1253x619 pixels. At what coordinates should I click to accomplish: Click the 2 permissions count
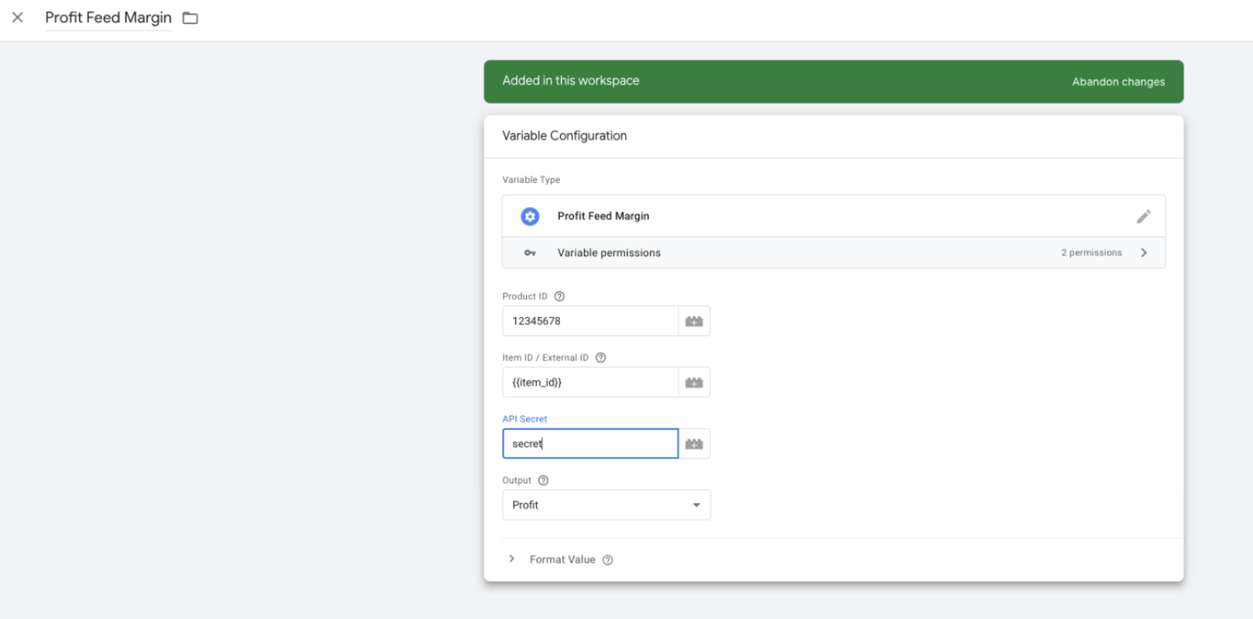click(1092, 253)
